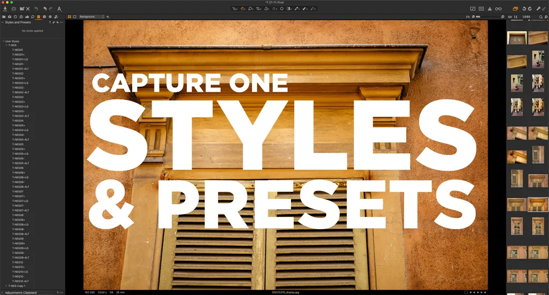Apply the T-NEG01 style

coord(18,50)
